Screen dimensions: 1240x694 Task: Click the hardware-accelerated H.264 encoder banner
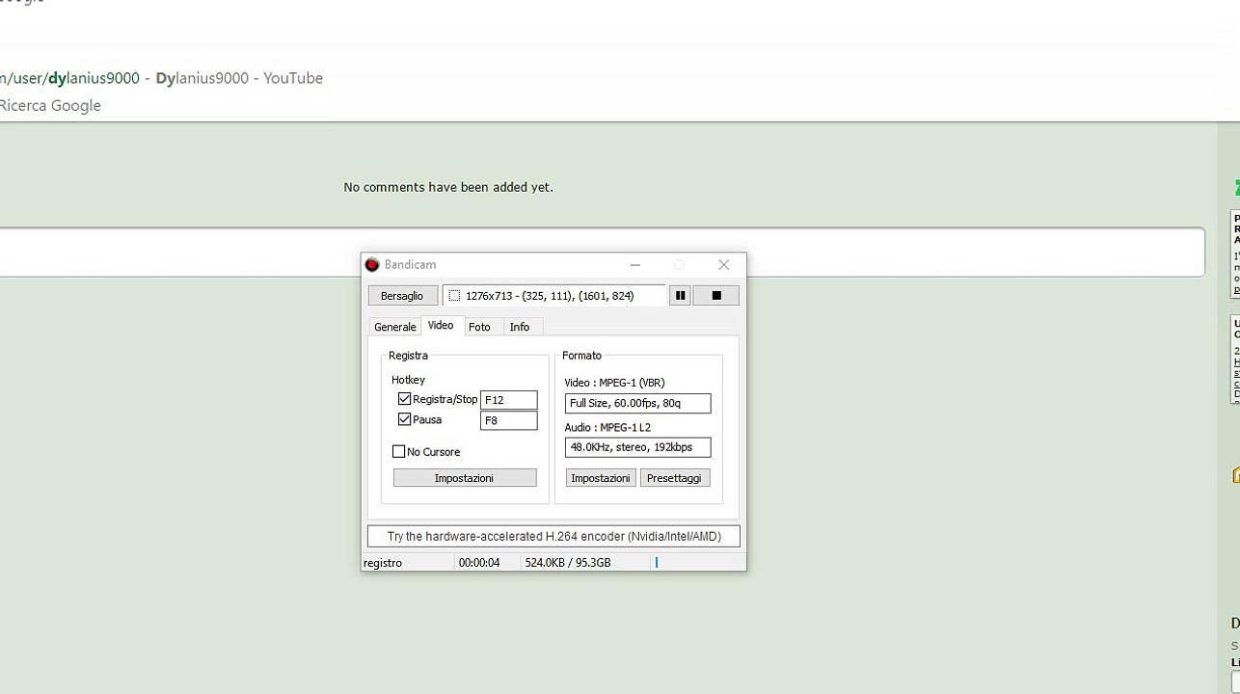pos(553,537)
